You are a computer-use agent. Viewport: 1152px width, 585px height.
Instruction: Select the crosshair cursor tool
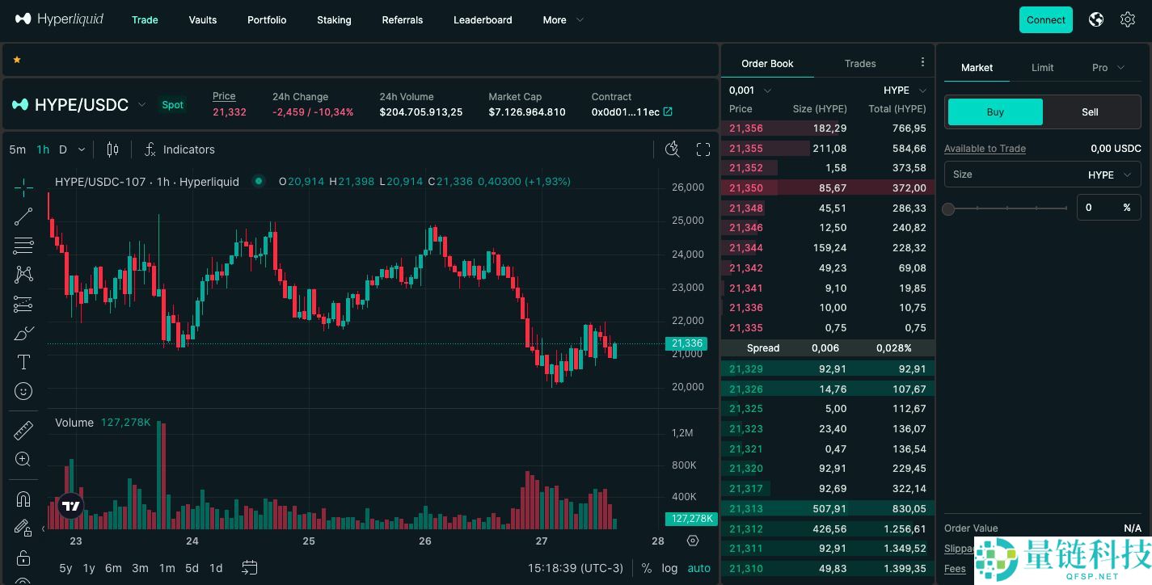click(23, 187)
